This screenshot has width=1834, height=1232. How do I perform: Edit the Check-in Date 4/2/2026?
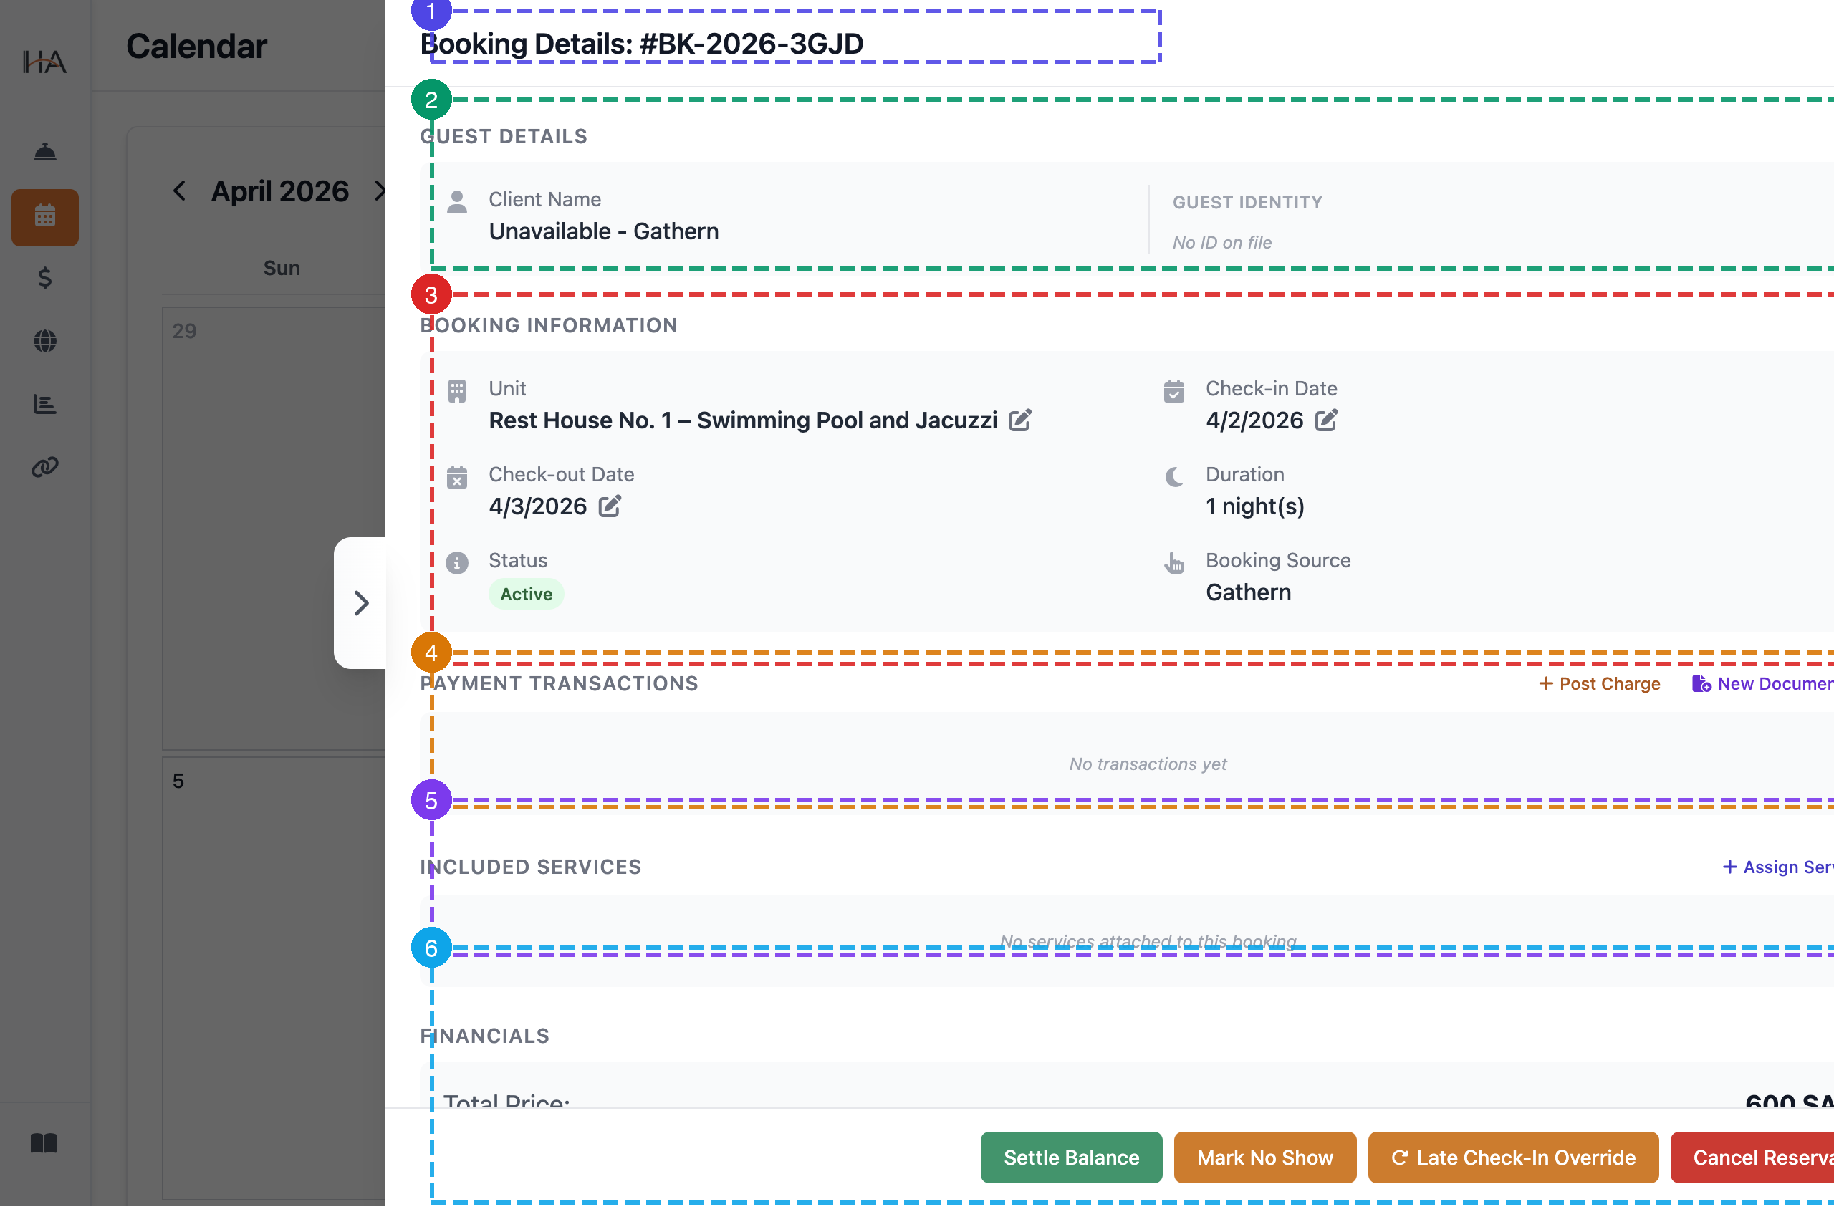1325,420
